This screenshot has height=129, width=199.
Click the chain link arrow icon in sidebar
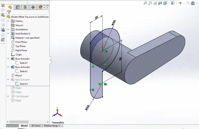[3, 40]
